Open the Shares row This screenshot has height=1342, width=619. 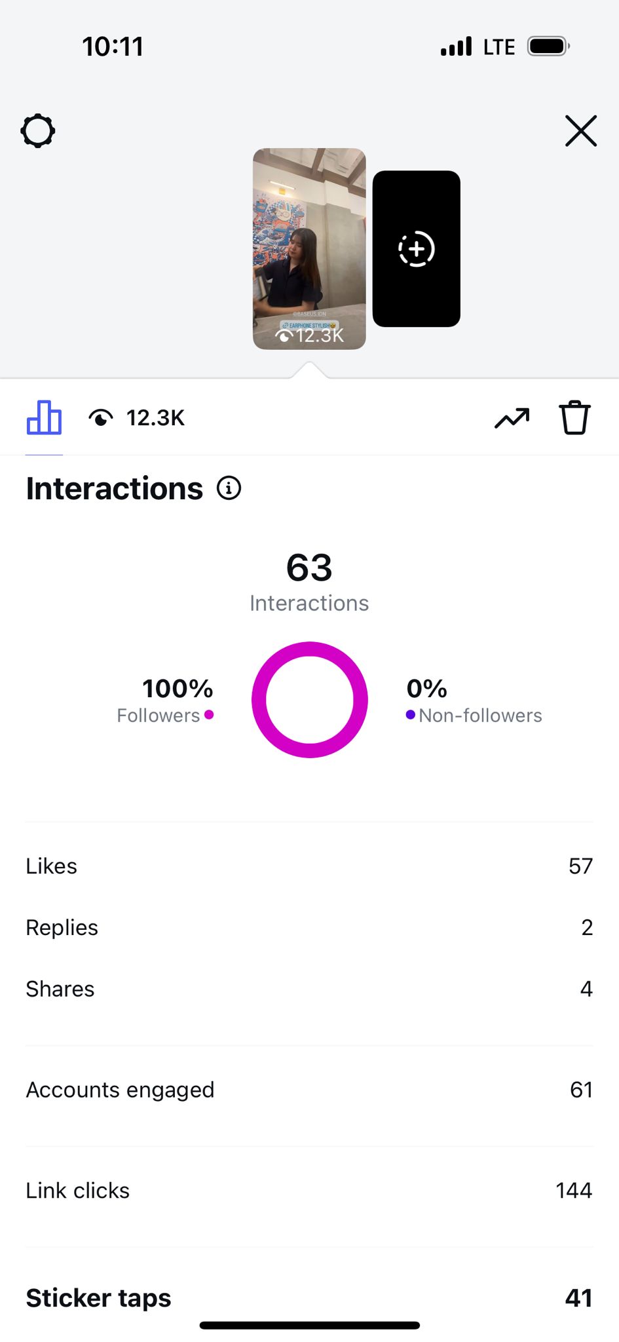coord(309,989)
